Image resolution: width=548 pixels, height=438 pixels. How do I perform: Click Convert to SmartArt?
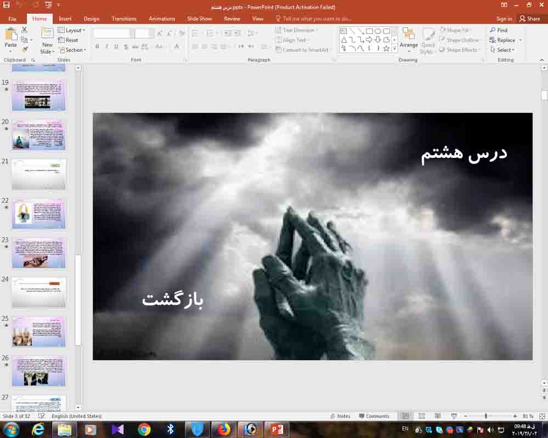tap(302, 50)
